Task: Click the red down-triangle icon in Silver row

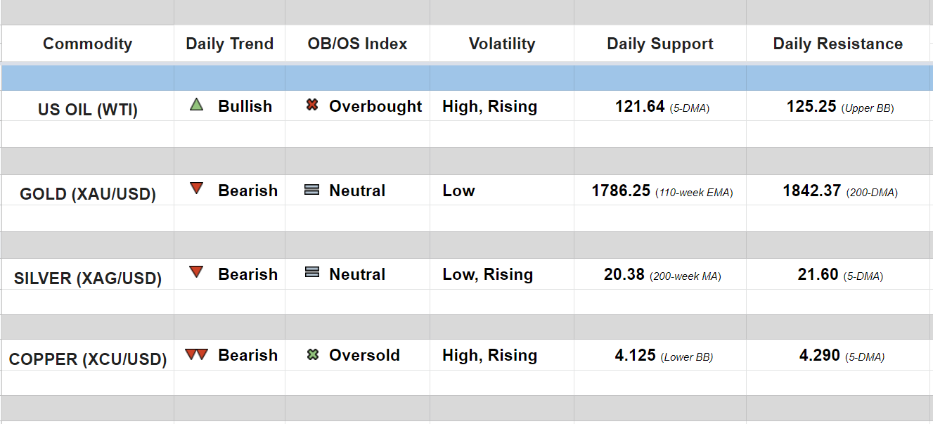Action: pos(197,272)
